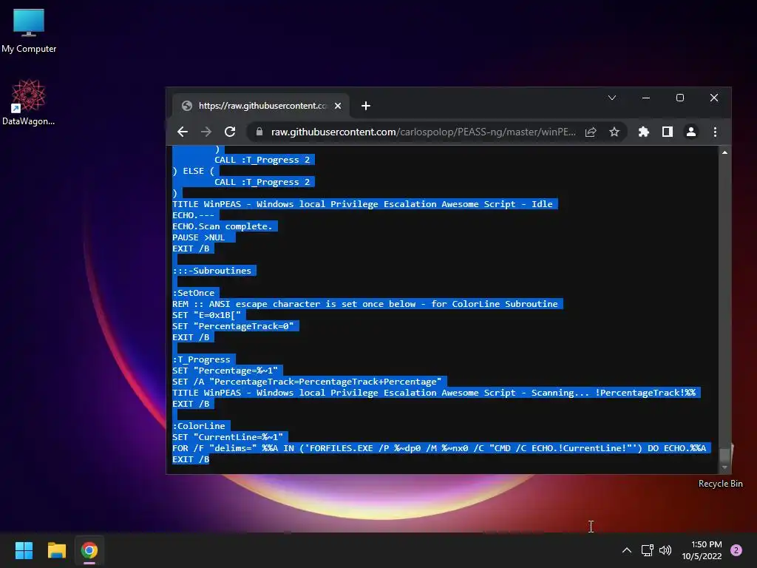This screenshot has width=757, height=568.
Task: Open the My Computer desktop icon
Action: click(x=29, y=30)
